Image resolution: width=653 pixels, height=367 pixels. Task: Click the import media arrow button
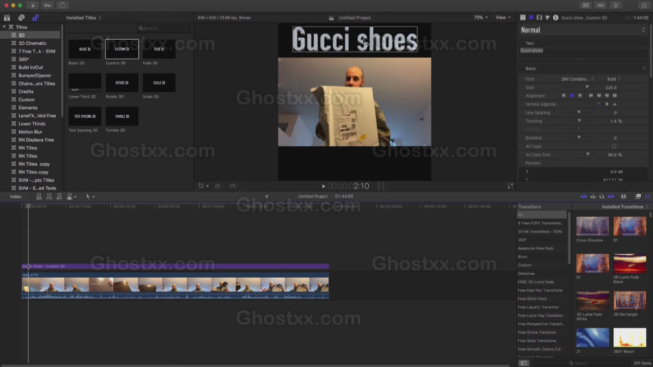(33, 5)
